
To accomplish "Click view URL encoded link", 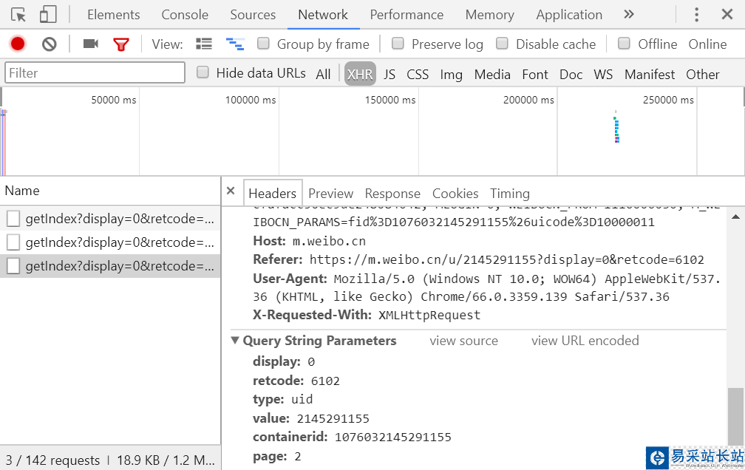I will point(585,341).
